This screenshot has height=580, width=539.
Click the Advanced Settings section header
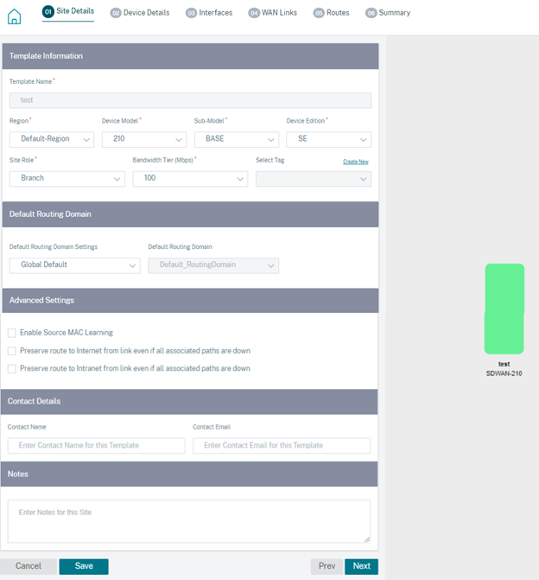[x=190, y=300]
